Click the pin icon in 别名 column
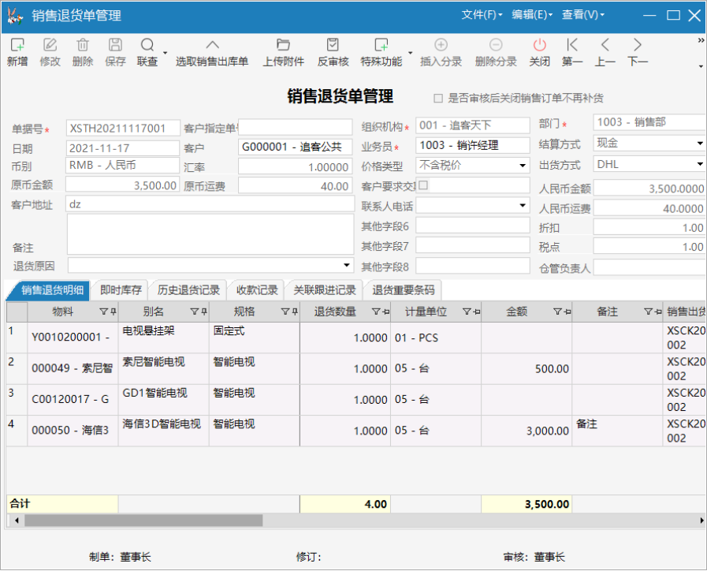This screenshot has height=571, width=707. [x=204, y=312]
